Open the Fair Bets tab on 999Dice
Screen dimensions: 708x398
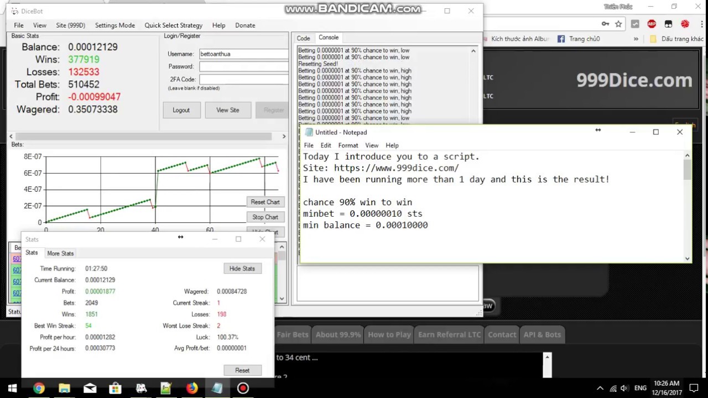(x=293, y=334)
